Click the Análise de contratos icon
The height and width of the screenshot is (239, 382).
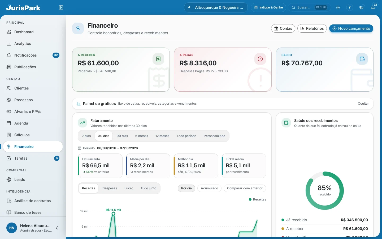pyautogui.click(x=9, y=201)
